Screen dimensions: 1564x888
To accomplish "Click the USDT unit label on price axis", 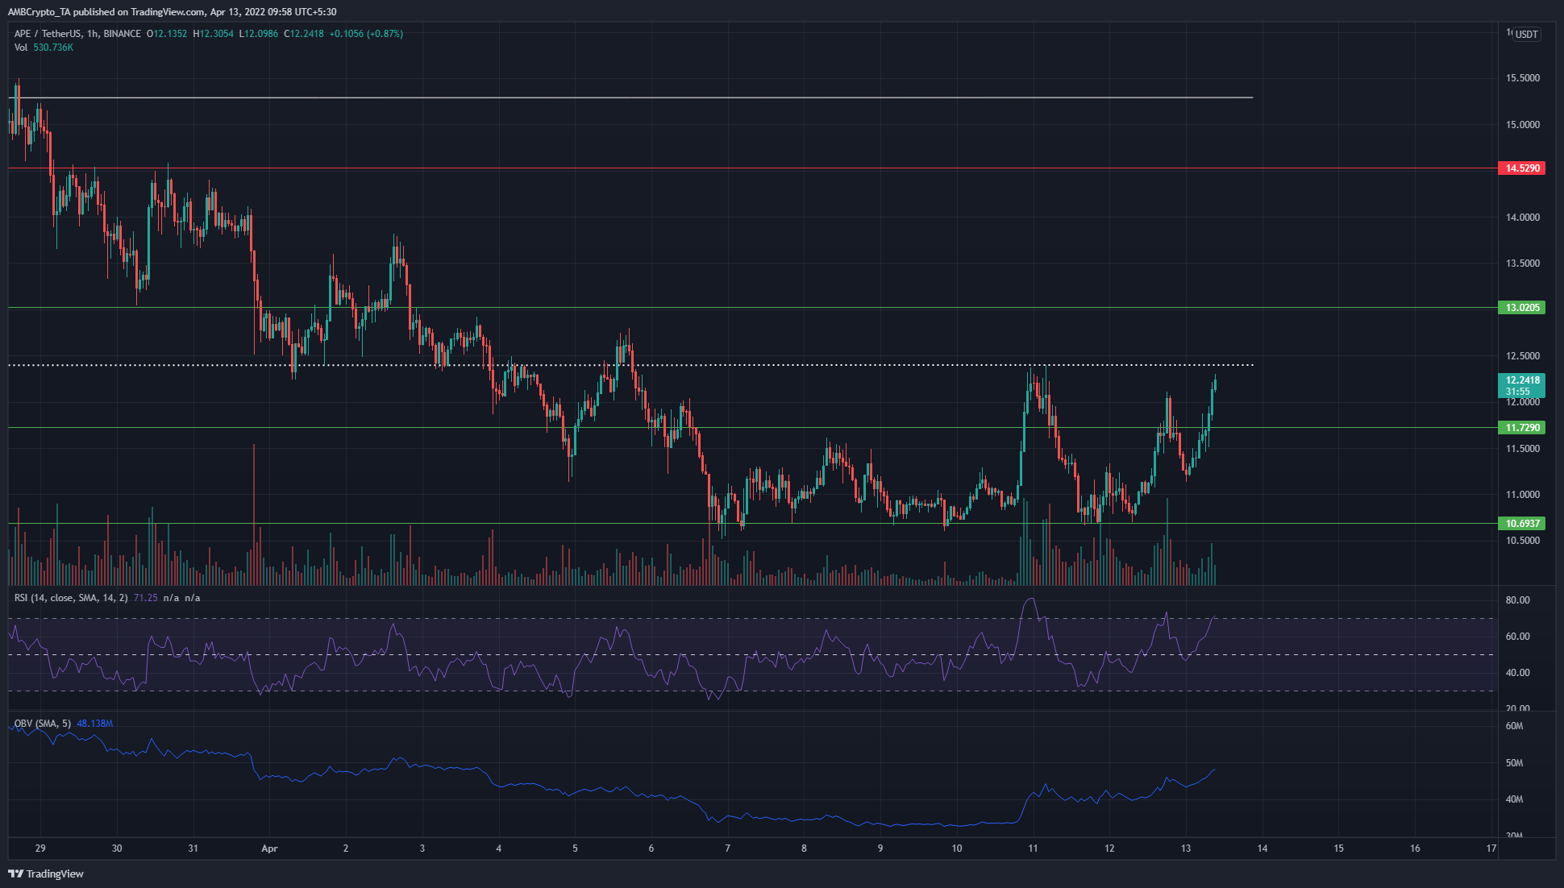I will click(1529, 34).
